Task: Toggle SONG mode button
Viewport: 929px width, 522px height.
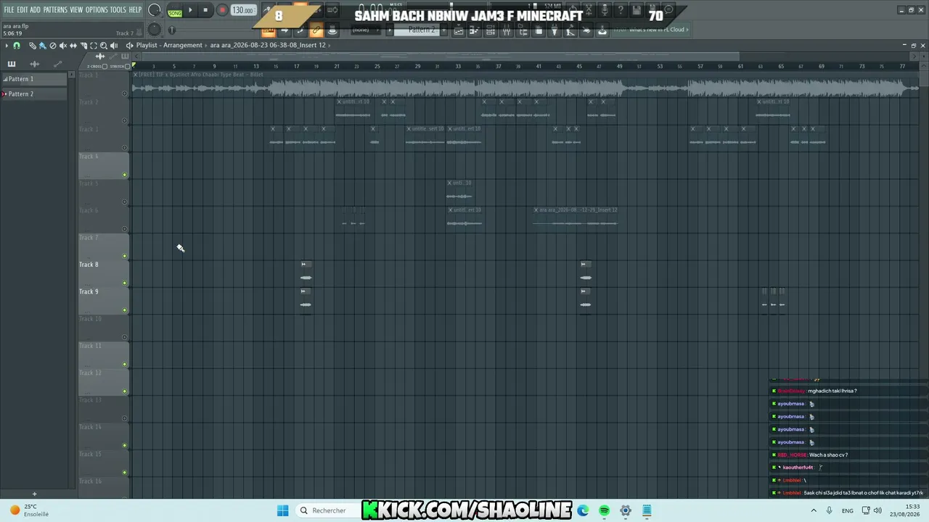Action: 175,13
